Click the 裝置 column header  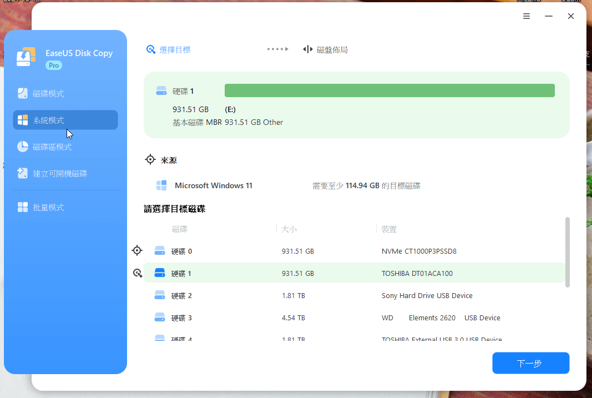coord(389,229)
